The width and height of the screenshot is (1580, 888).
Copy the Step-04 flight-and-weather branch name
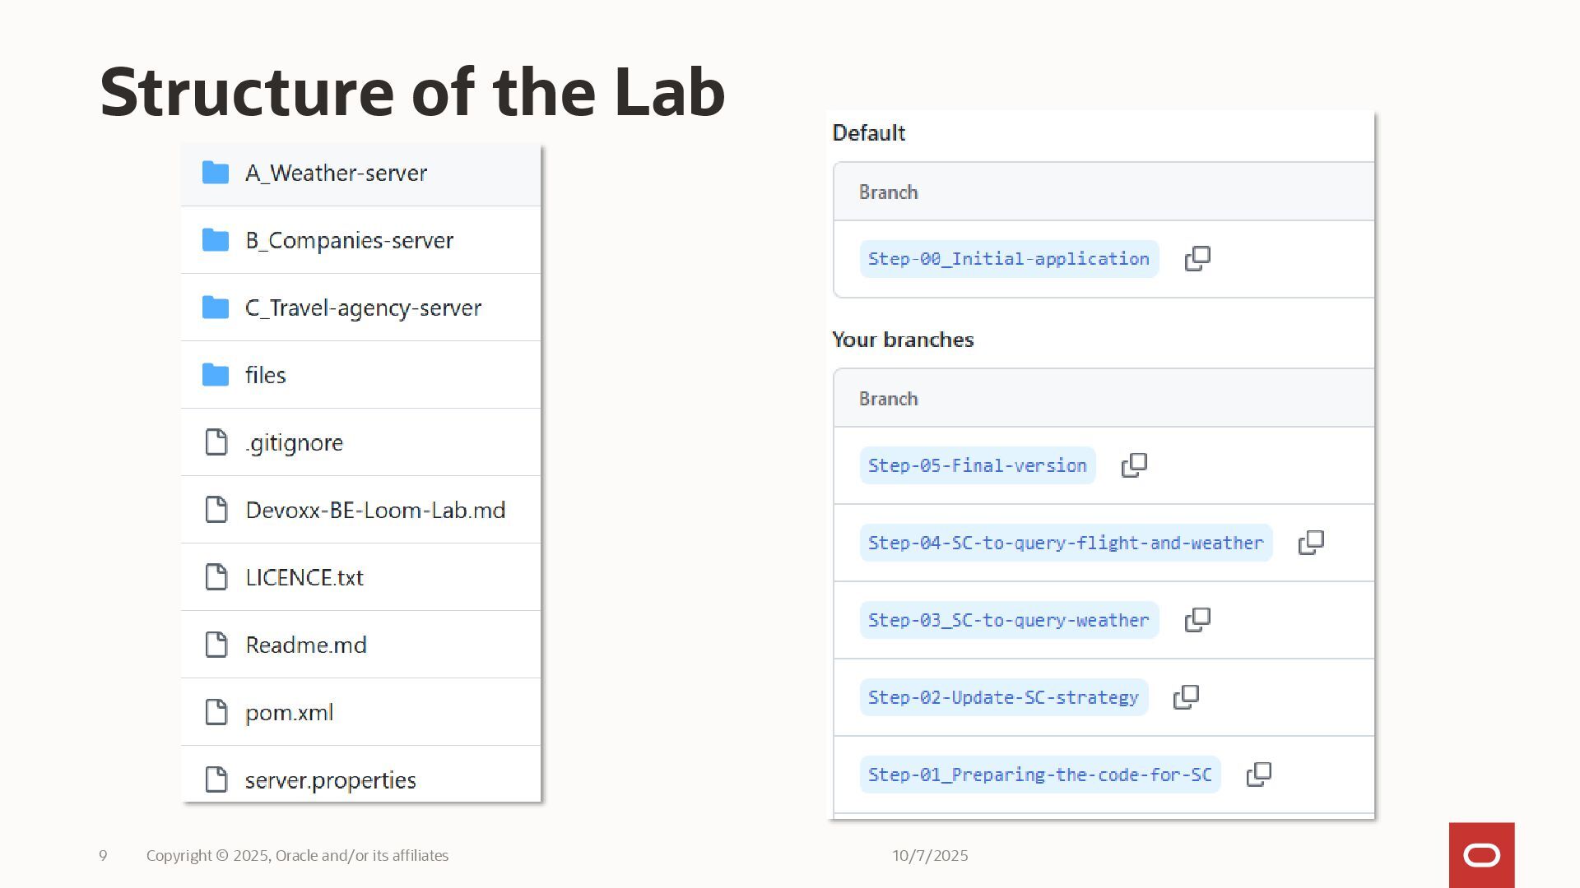tap(1311, 543)
